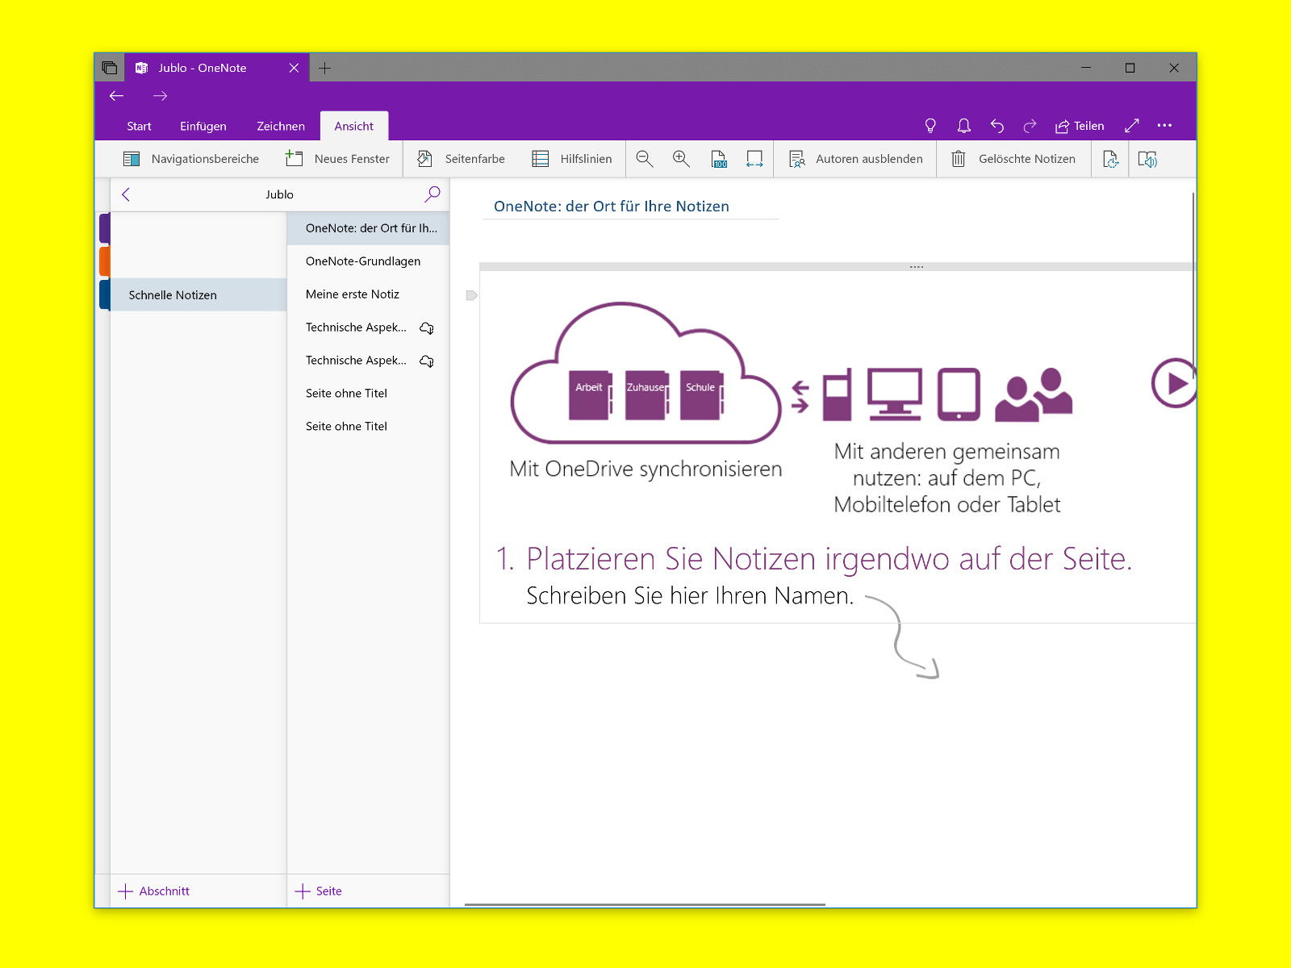Viewport: 1291px width, 968px height.
Task: Click the Mit OneDrive synchronisieren caption
Action: (645, 469)
